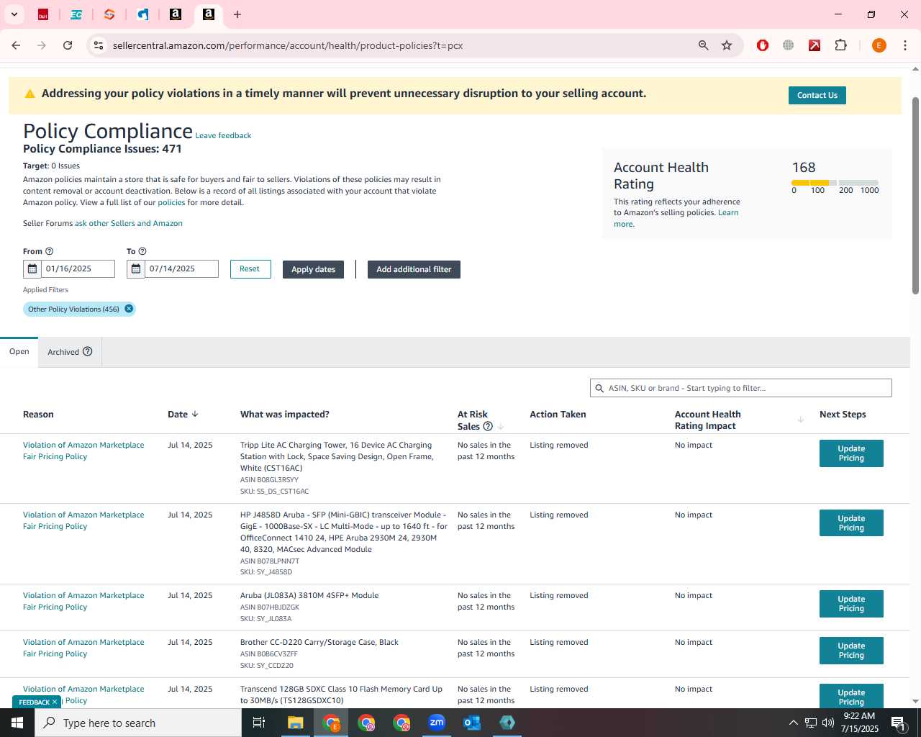Open Task View on the taskbar

point(259,723)
